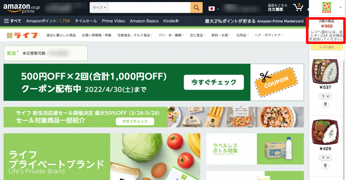
Task: Open the hamburger すべて menu
Action: tap(13, 21)
